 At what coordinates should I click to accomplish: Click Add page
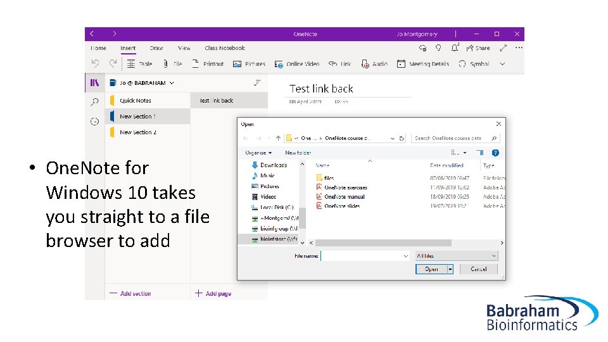tap(213, 293)
